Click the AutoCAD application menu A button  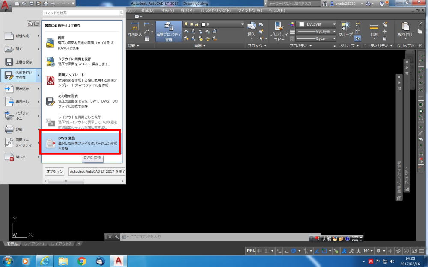(6, 6)
